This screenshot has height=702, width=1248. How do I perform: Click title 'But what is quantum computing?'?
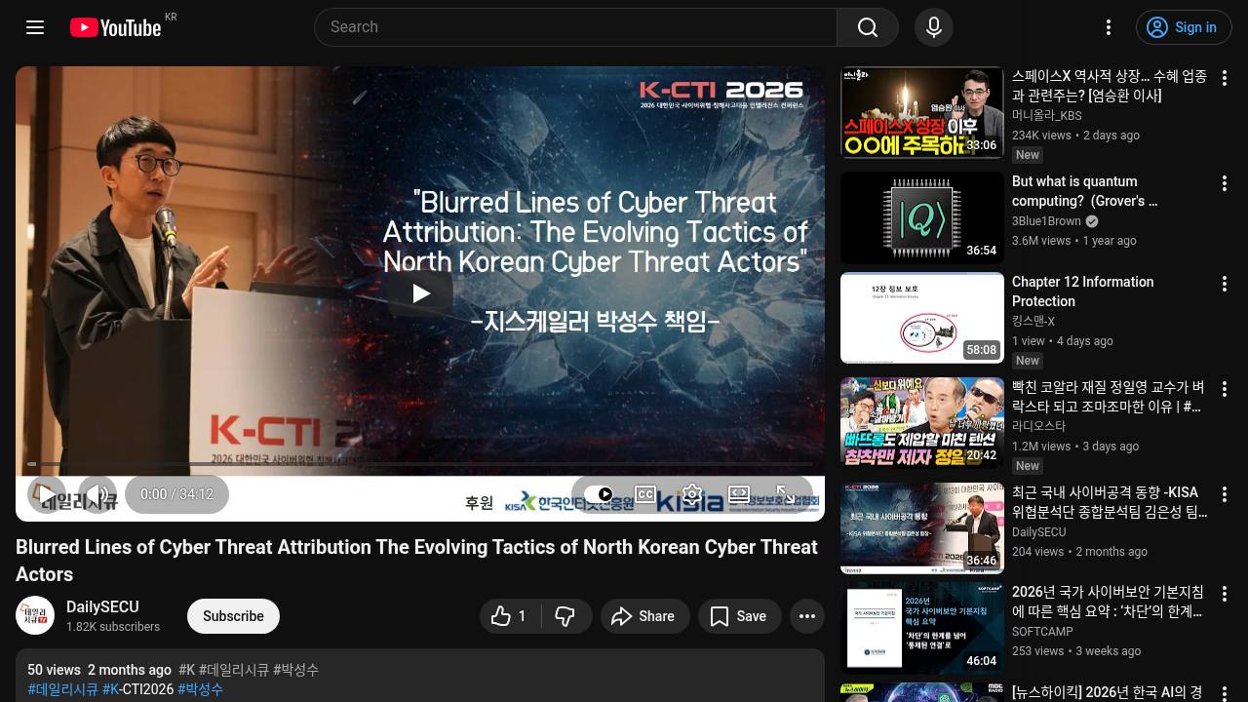1085,191
